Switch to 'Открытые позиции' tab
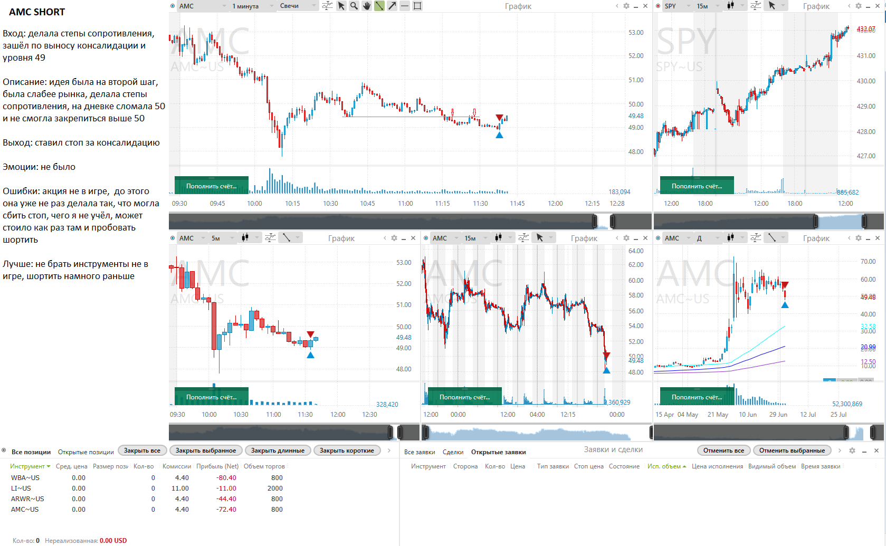Image resolution: width=886 pixels, height=546 pixels. point(85,452)
